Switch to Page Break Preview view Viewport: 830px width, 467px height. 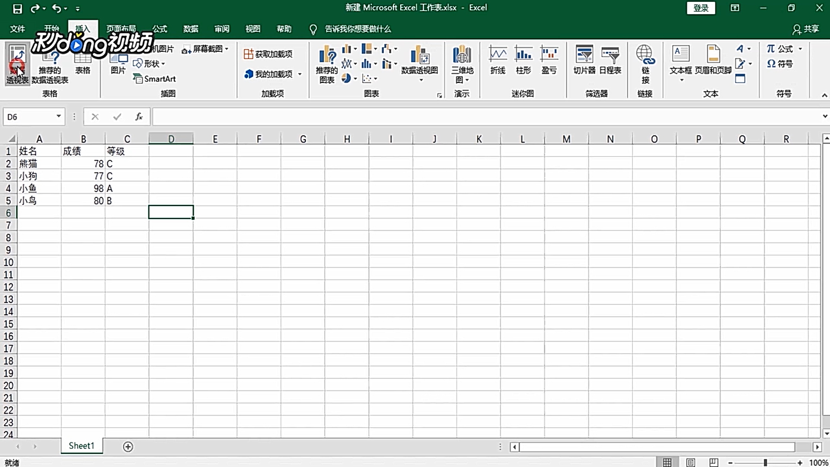(x=714, y=462)
